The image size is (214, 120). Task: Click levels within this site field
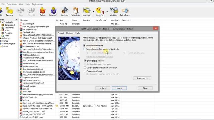pyautogui.click(x=88, y=53)
